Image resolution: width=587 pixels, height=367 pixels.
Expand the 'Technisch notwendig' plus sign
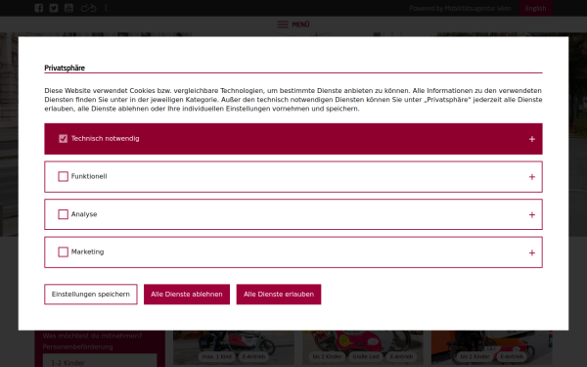point(532,139)
